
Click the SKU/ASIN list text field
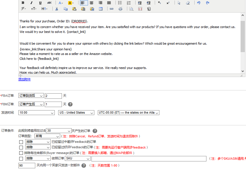click(149, 159)
